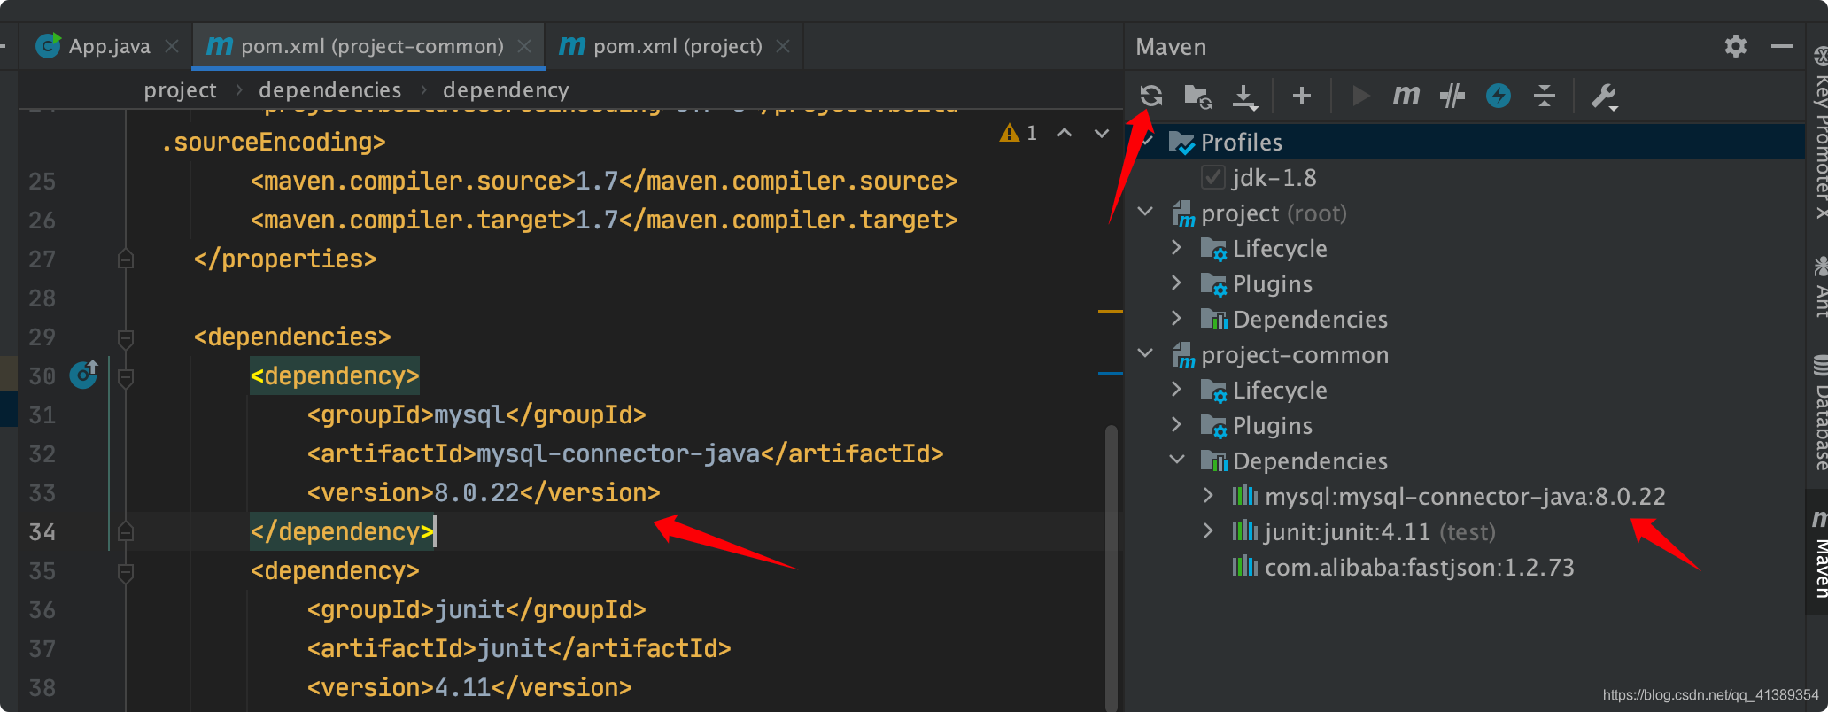The height and width of the screenshot is (712, 1828).
Task: Generate sources and update folders icon
Action: tap(1197, 96)
